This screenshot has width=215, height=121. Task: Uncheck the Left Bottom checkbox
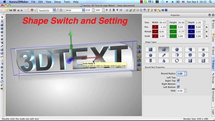pos(178,87)
